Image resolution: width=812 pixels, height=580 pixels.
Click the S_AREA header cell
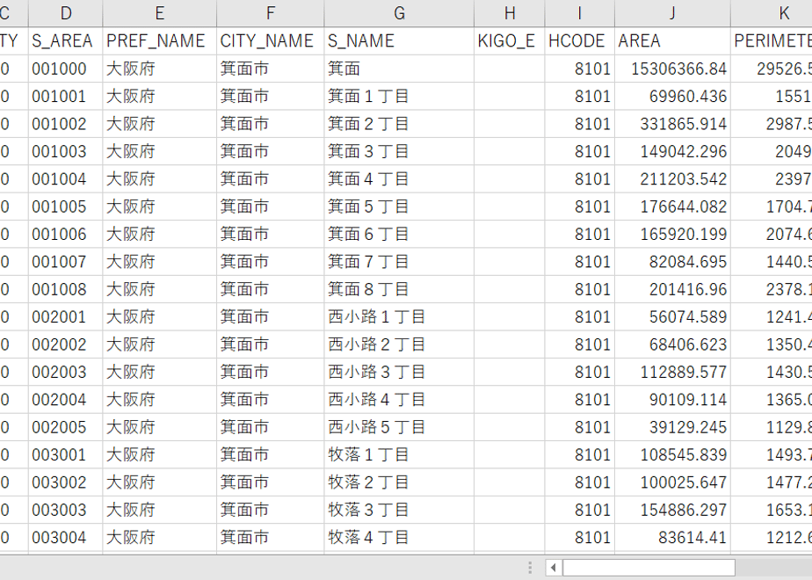(x=65, y=41)
